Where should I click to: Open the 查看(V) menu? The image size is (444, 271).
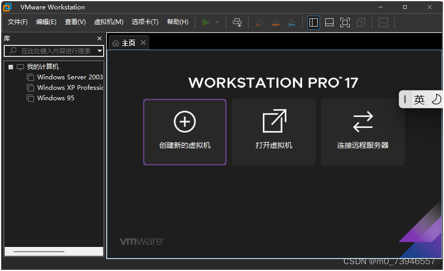[x=75, y=22]
